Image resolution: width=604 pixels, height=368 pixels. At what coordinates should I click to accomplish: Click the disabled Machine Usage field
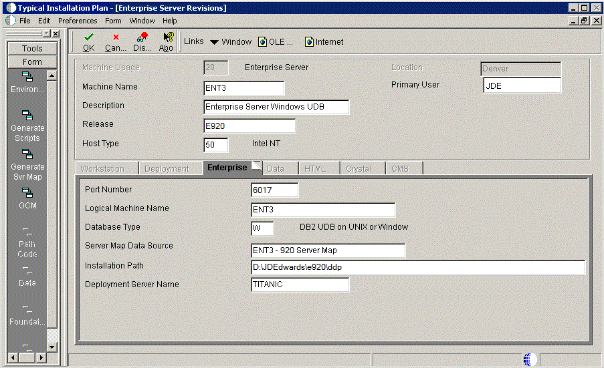[215, 67]
